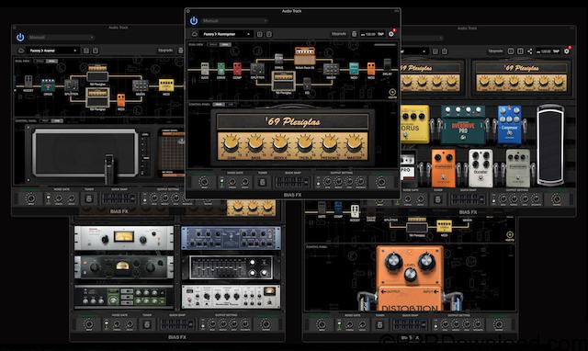Click share icon in pedalboard window
Screen dimensions: 588x351
[x=529, y=51]
